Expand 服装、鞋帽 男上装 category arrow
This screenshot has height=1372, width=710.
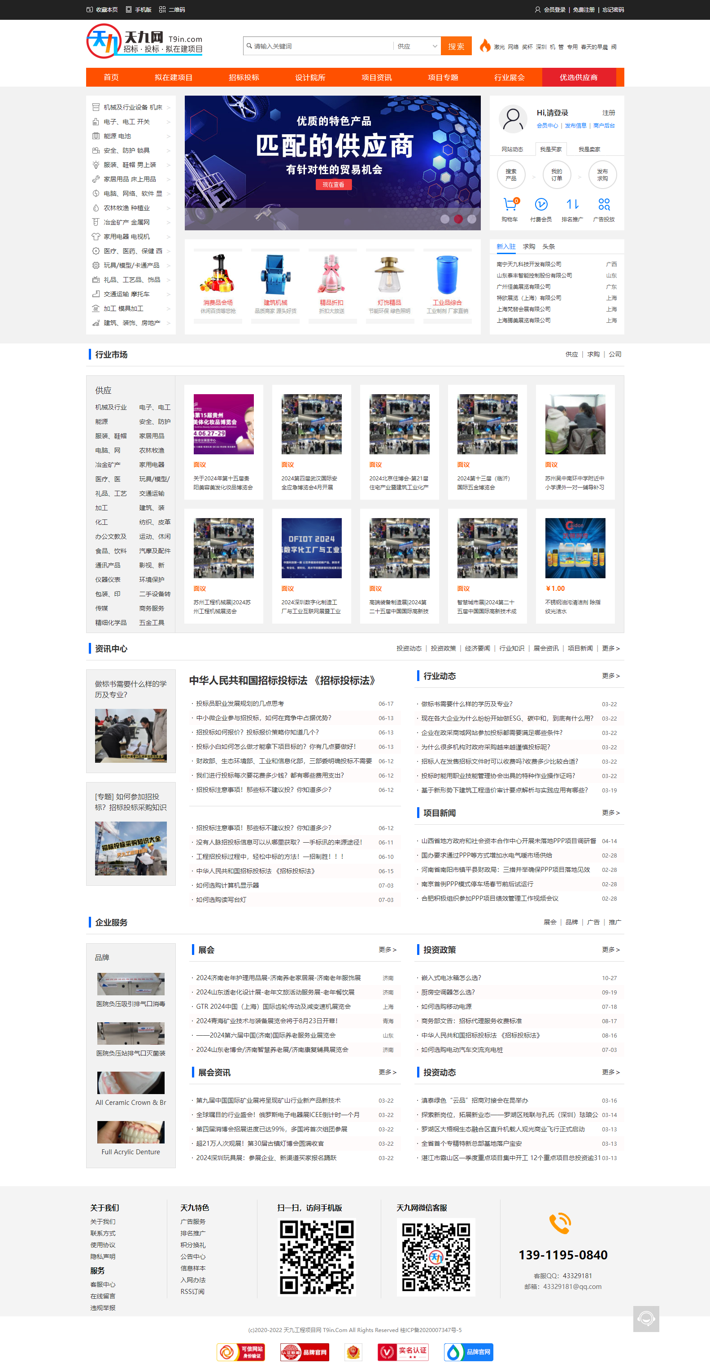pos(168,165)
